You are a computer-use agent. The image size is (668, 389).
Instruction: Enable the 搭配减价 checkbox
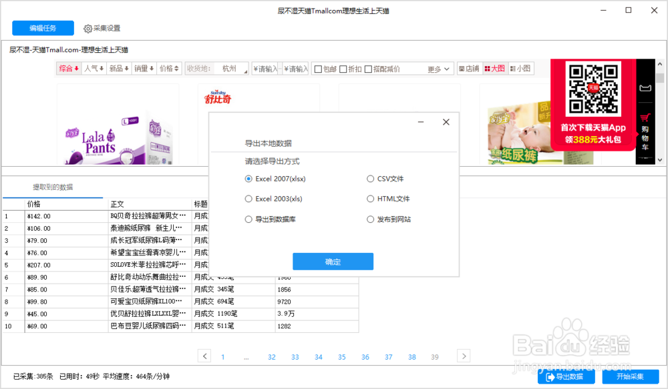(x=369, y=69)
